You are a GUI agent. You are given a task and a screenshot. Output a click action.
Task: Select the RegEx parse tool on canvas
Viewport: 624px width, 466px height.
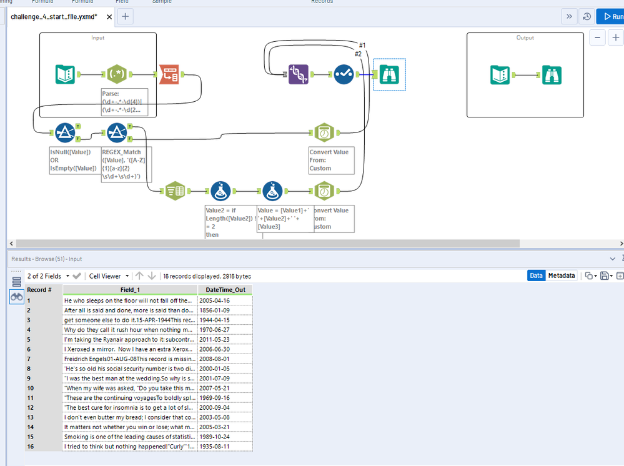coord(117,75)
